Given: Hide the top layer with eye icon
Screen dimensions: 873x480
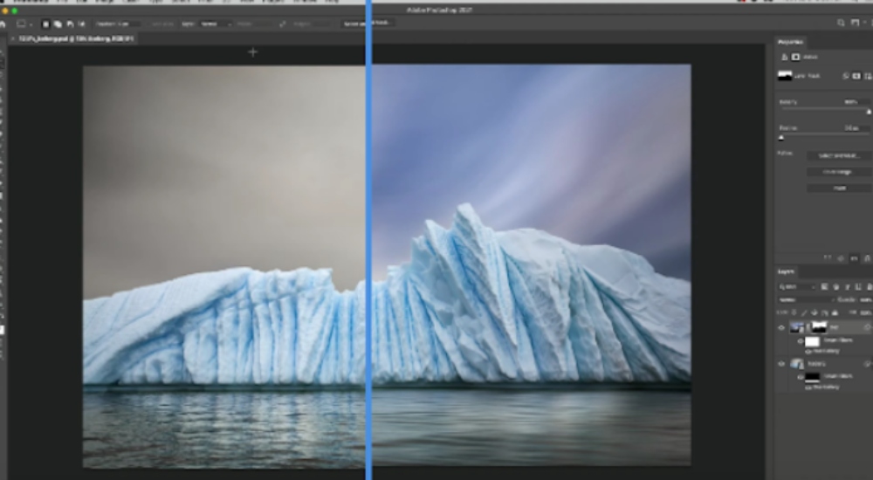Looking at the screenshot, I should pos(781,328).
